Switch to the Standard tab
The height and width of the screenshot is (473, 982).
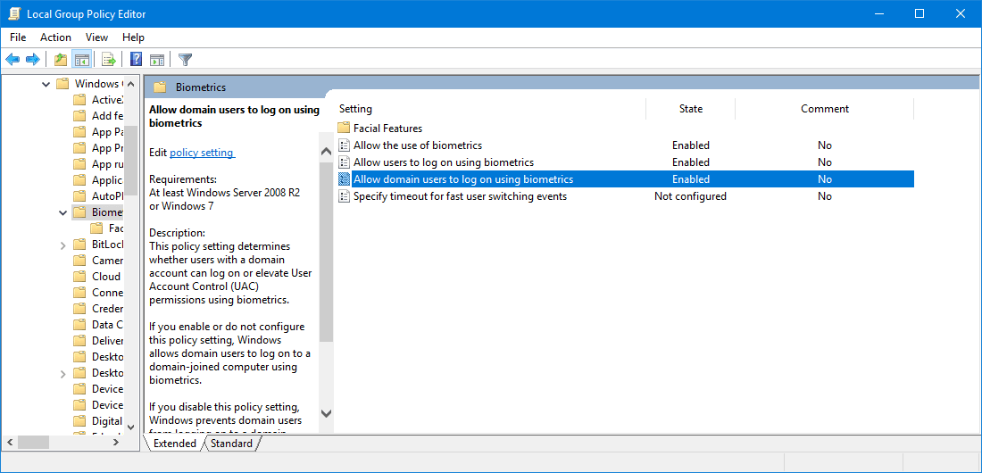231,444
